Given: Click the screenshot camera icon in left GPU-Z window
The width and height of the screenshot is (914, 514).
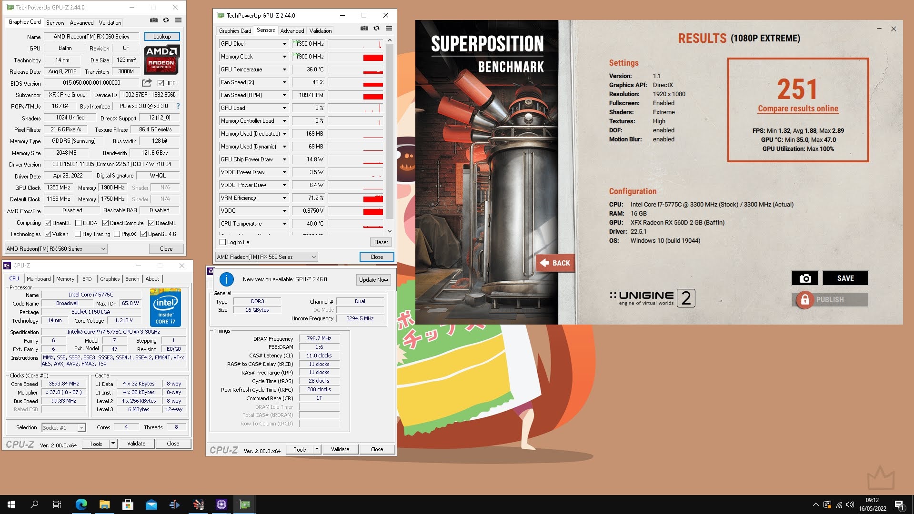Looking at the screenshot, I should click(x=154, y=20).
